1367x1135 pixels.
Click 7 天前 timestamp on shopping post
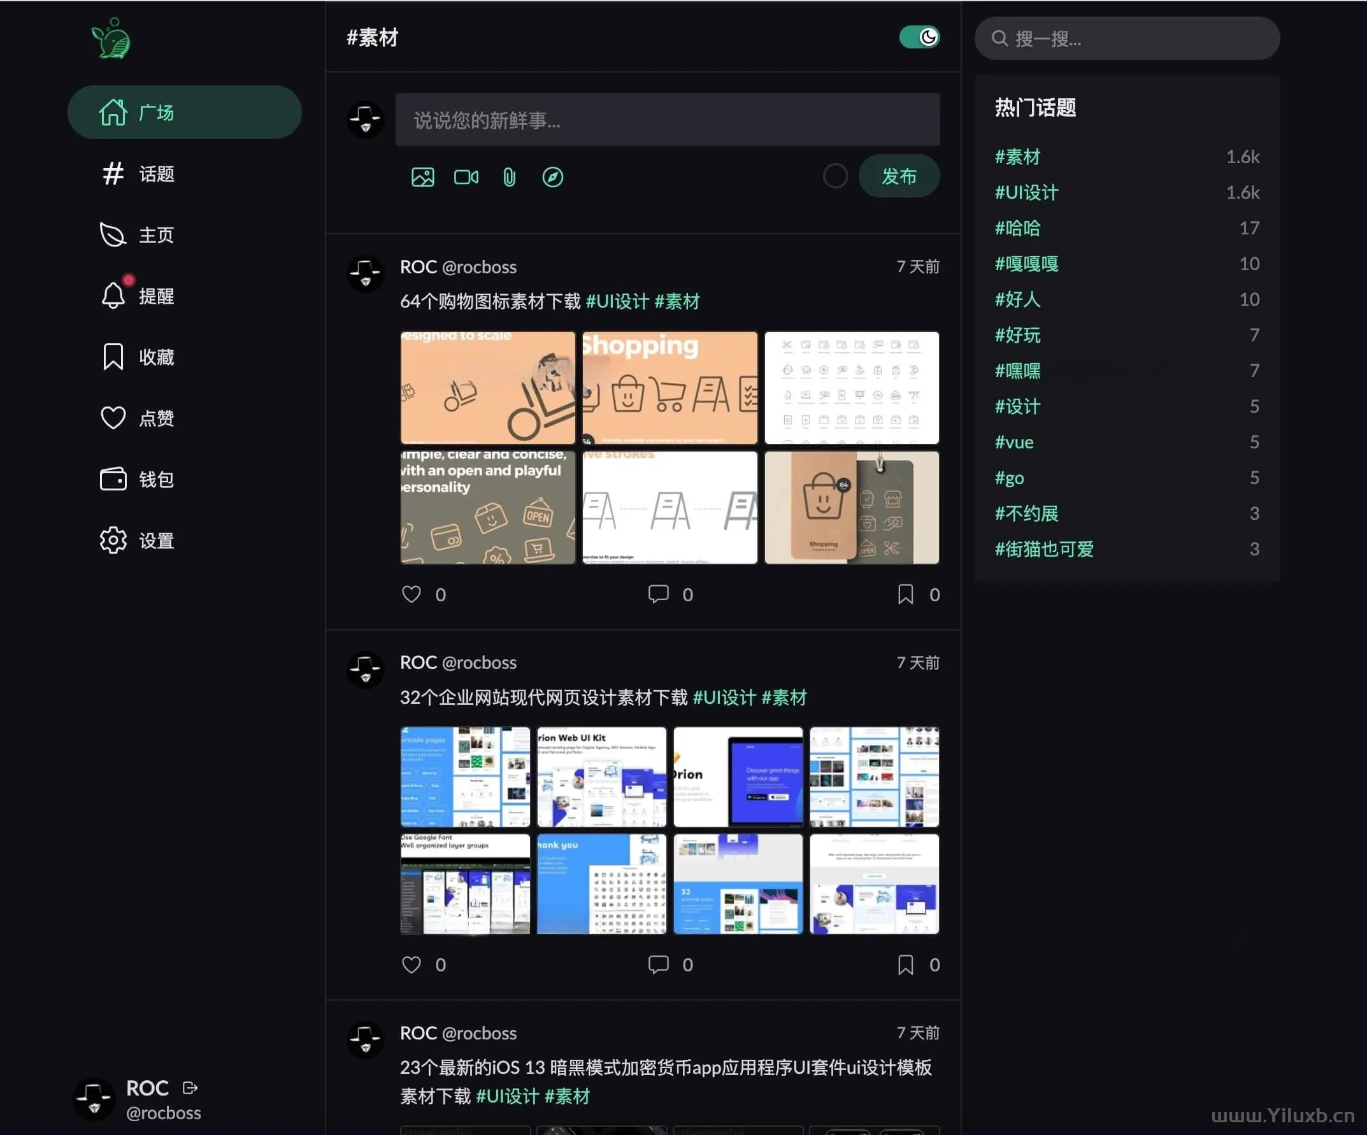click(x=918, y=267)
